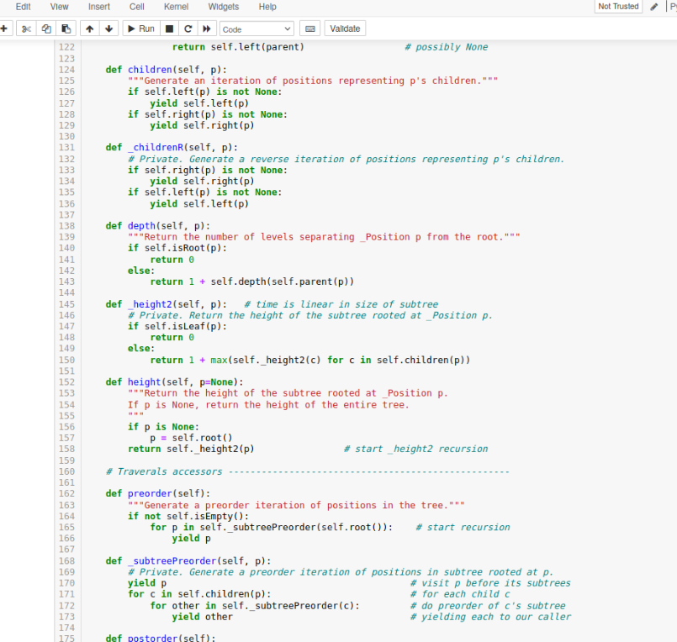Cut the selected cell with the scissors icon

[25, 28]
